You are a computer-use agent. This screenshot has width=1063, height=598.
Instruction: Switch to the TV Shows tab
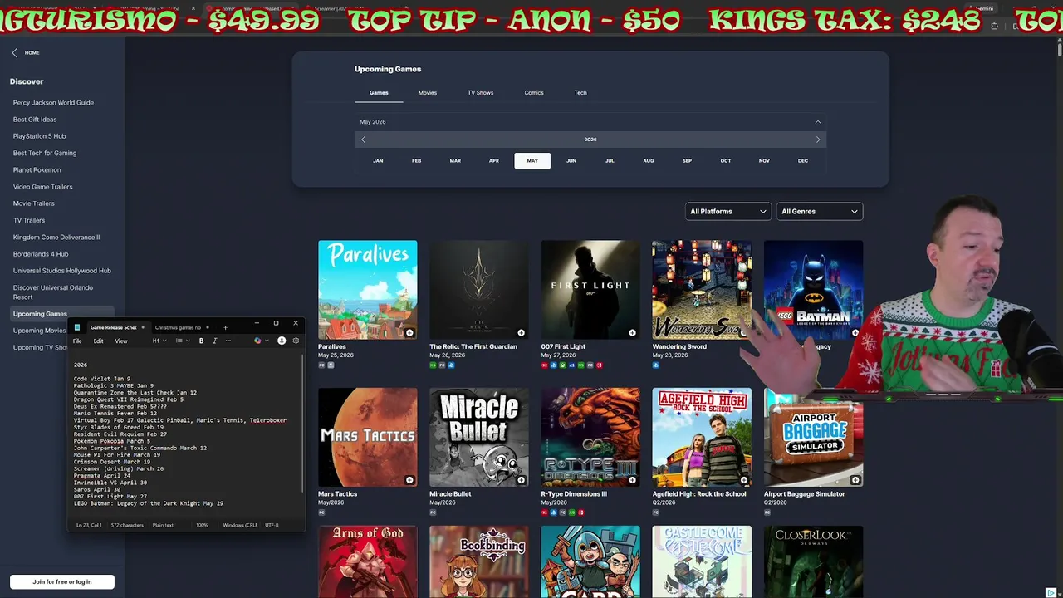click(x=480, y=93)
